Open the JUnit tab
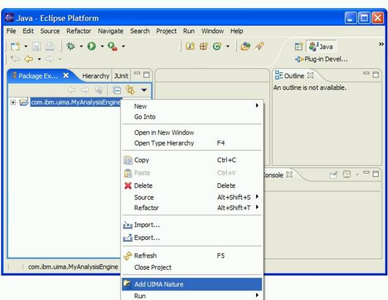388x300 pixels. click(x=122, y=75)
